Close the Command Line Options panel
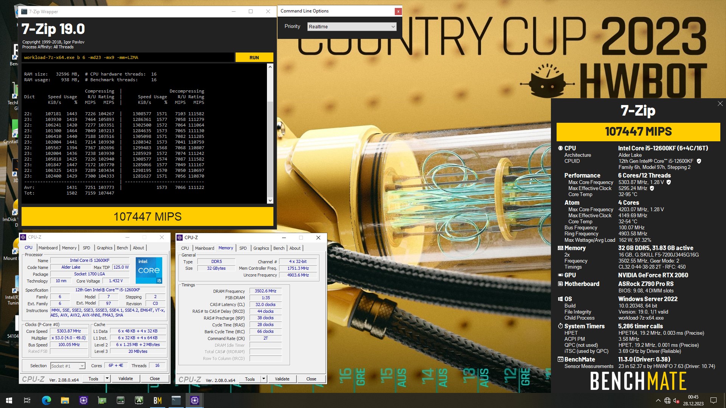The height and width of the screenshot is (408, 726). (398, 11)
